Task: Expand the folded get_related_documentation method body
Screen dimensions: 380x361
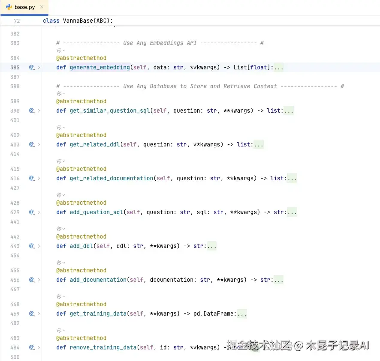Action: point(292,178)
